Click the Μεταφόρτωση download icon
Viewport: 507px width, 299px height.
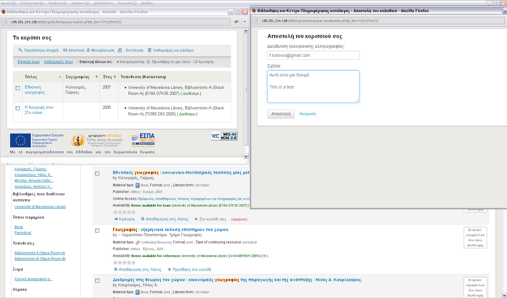point(88,50)
